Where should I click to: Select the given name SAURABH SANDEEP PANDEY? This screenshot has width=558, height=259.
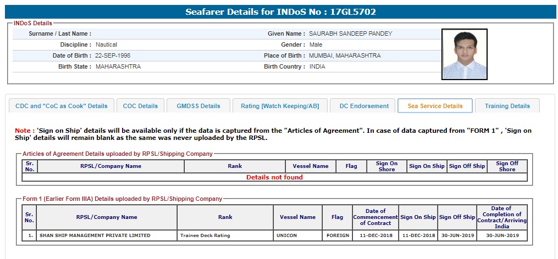click(350, 33)
